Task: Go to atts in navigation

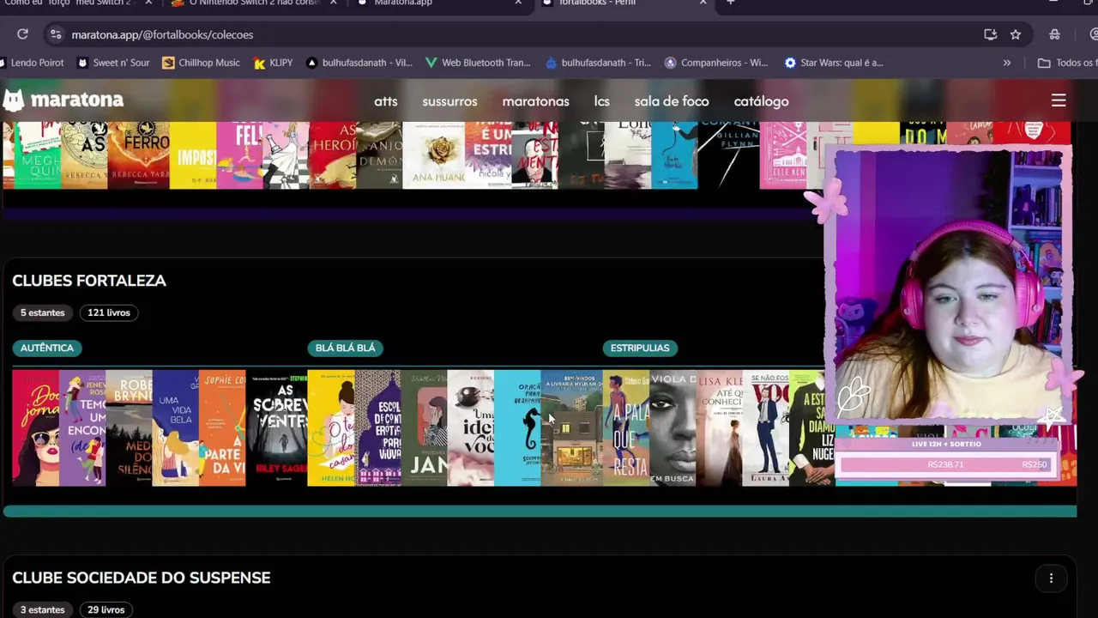Action: tap(386, 101)
